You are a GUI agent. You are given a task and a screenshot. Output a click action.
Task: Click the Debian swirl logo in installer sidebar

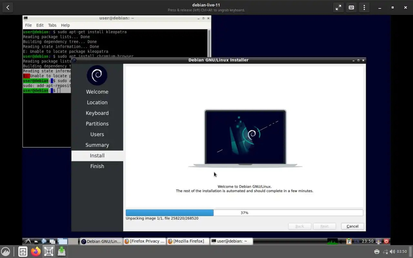coord(97,75)
